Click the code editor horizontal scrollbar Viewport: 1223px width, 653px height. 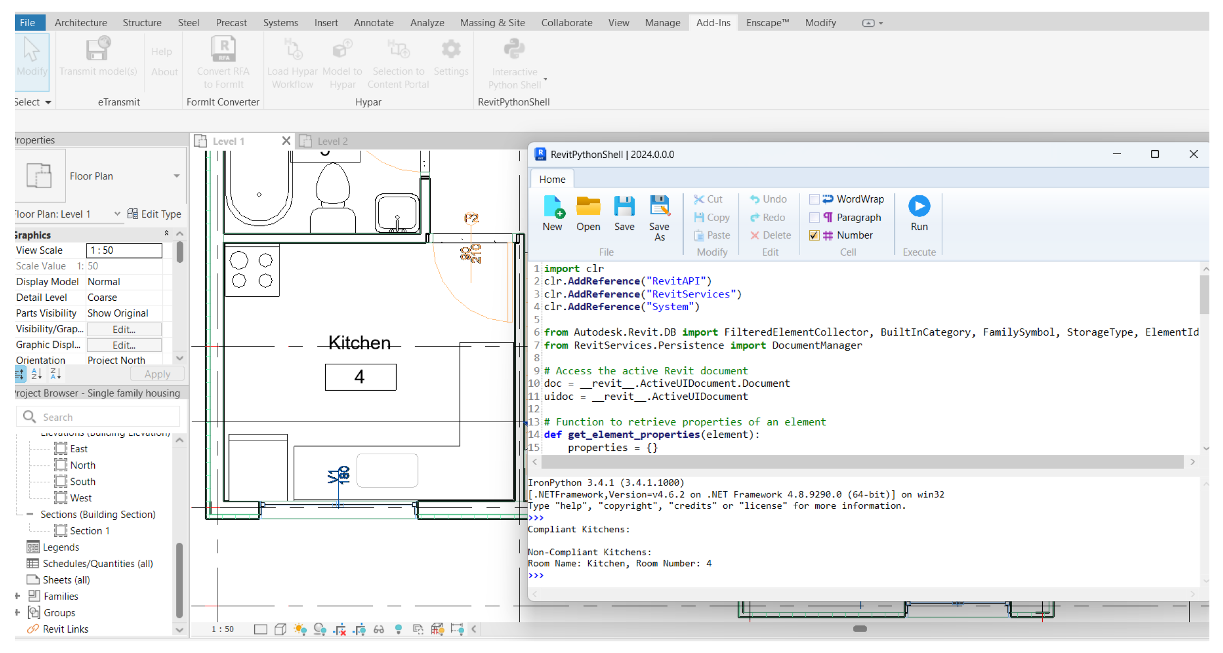862,462
